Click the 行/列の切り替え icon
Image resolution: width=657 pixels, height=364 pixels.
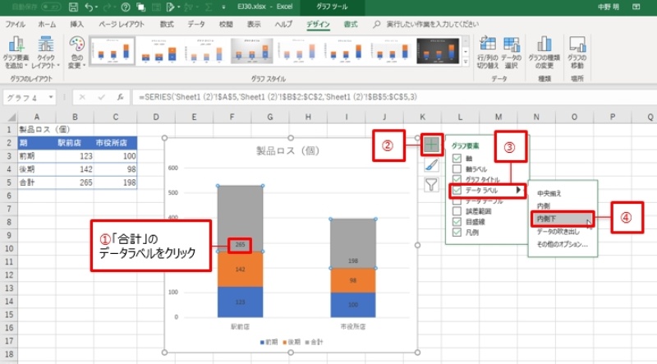pyautogui.click(x=487, y=51)
